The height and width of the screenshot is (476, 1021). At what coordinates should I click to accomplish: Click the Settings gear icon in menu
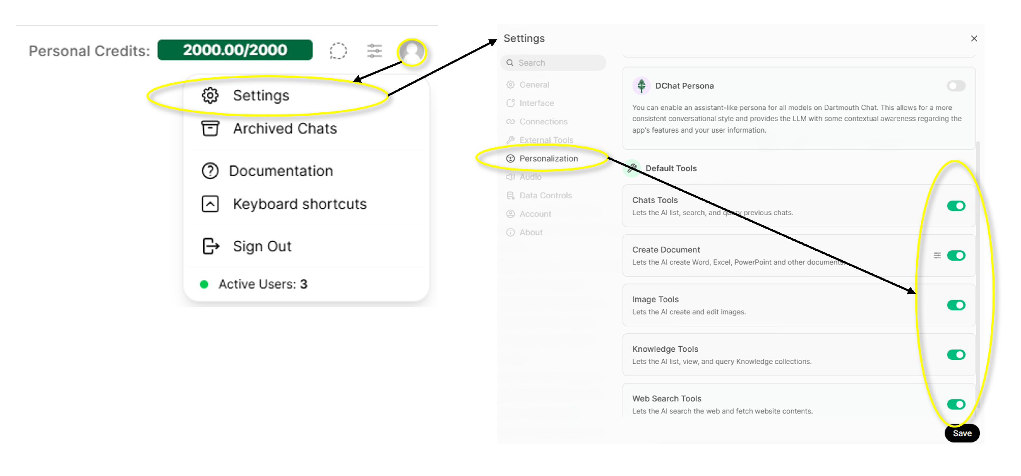coord(210,95)
